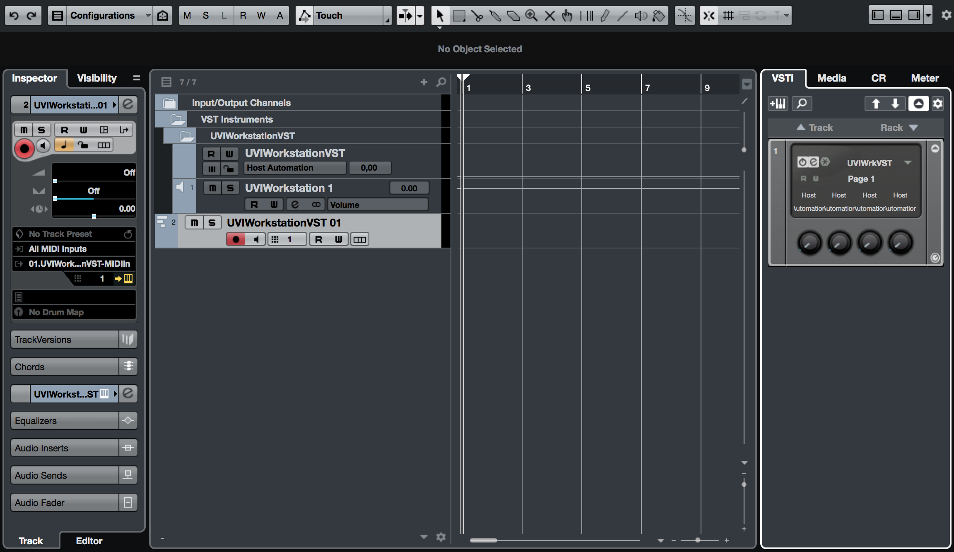Select the Line tool
Viewport: 954px width, 552px height.
coord(622,16)
